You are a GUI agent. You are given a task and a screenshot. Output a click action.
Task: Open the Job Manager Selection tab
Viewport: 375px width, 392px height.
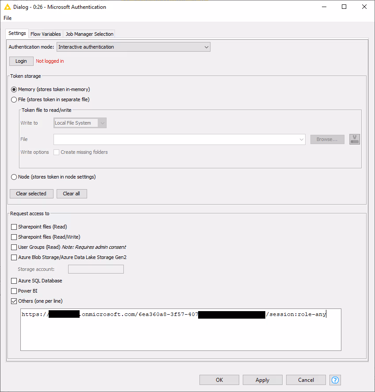(x=89, y=34)
